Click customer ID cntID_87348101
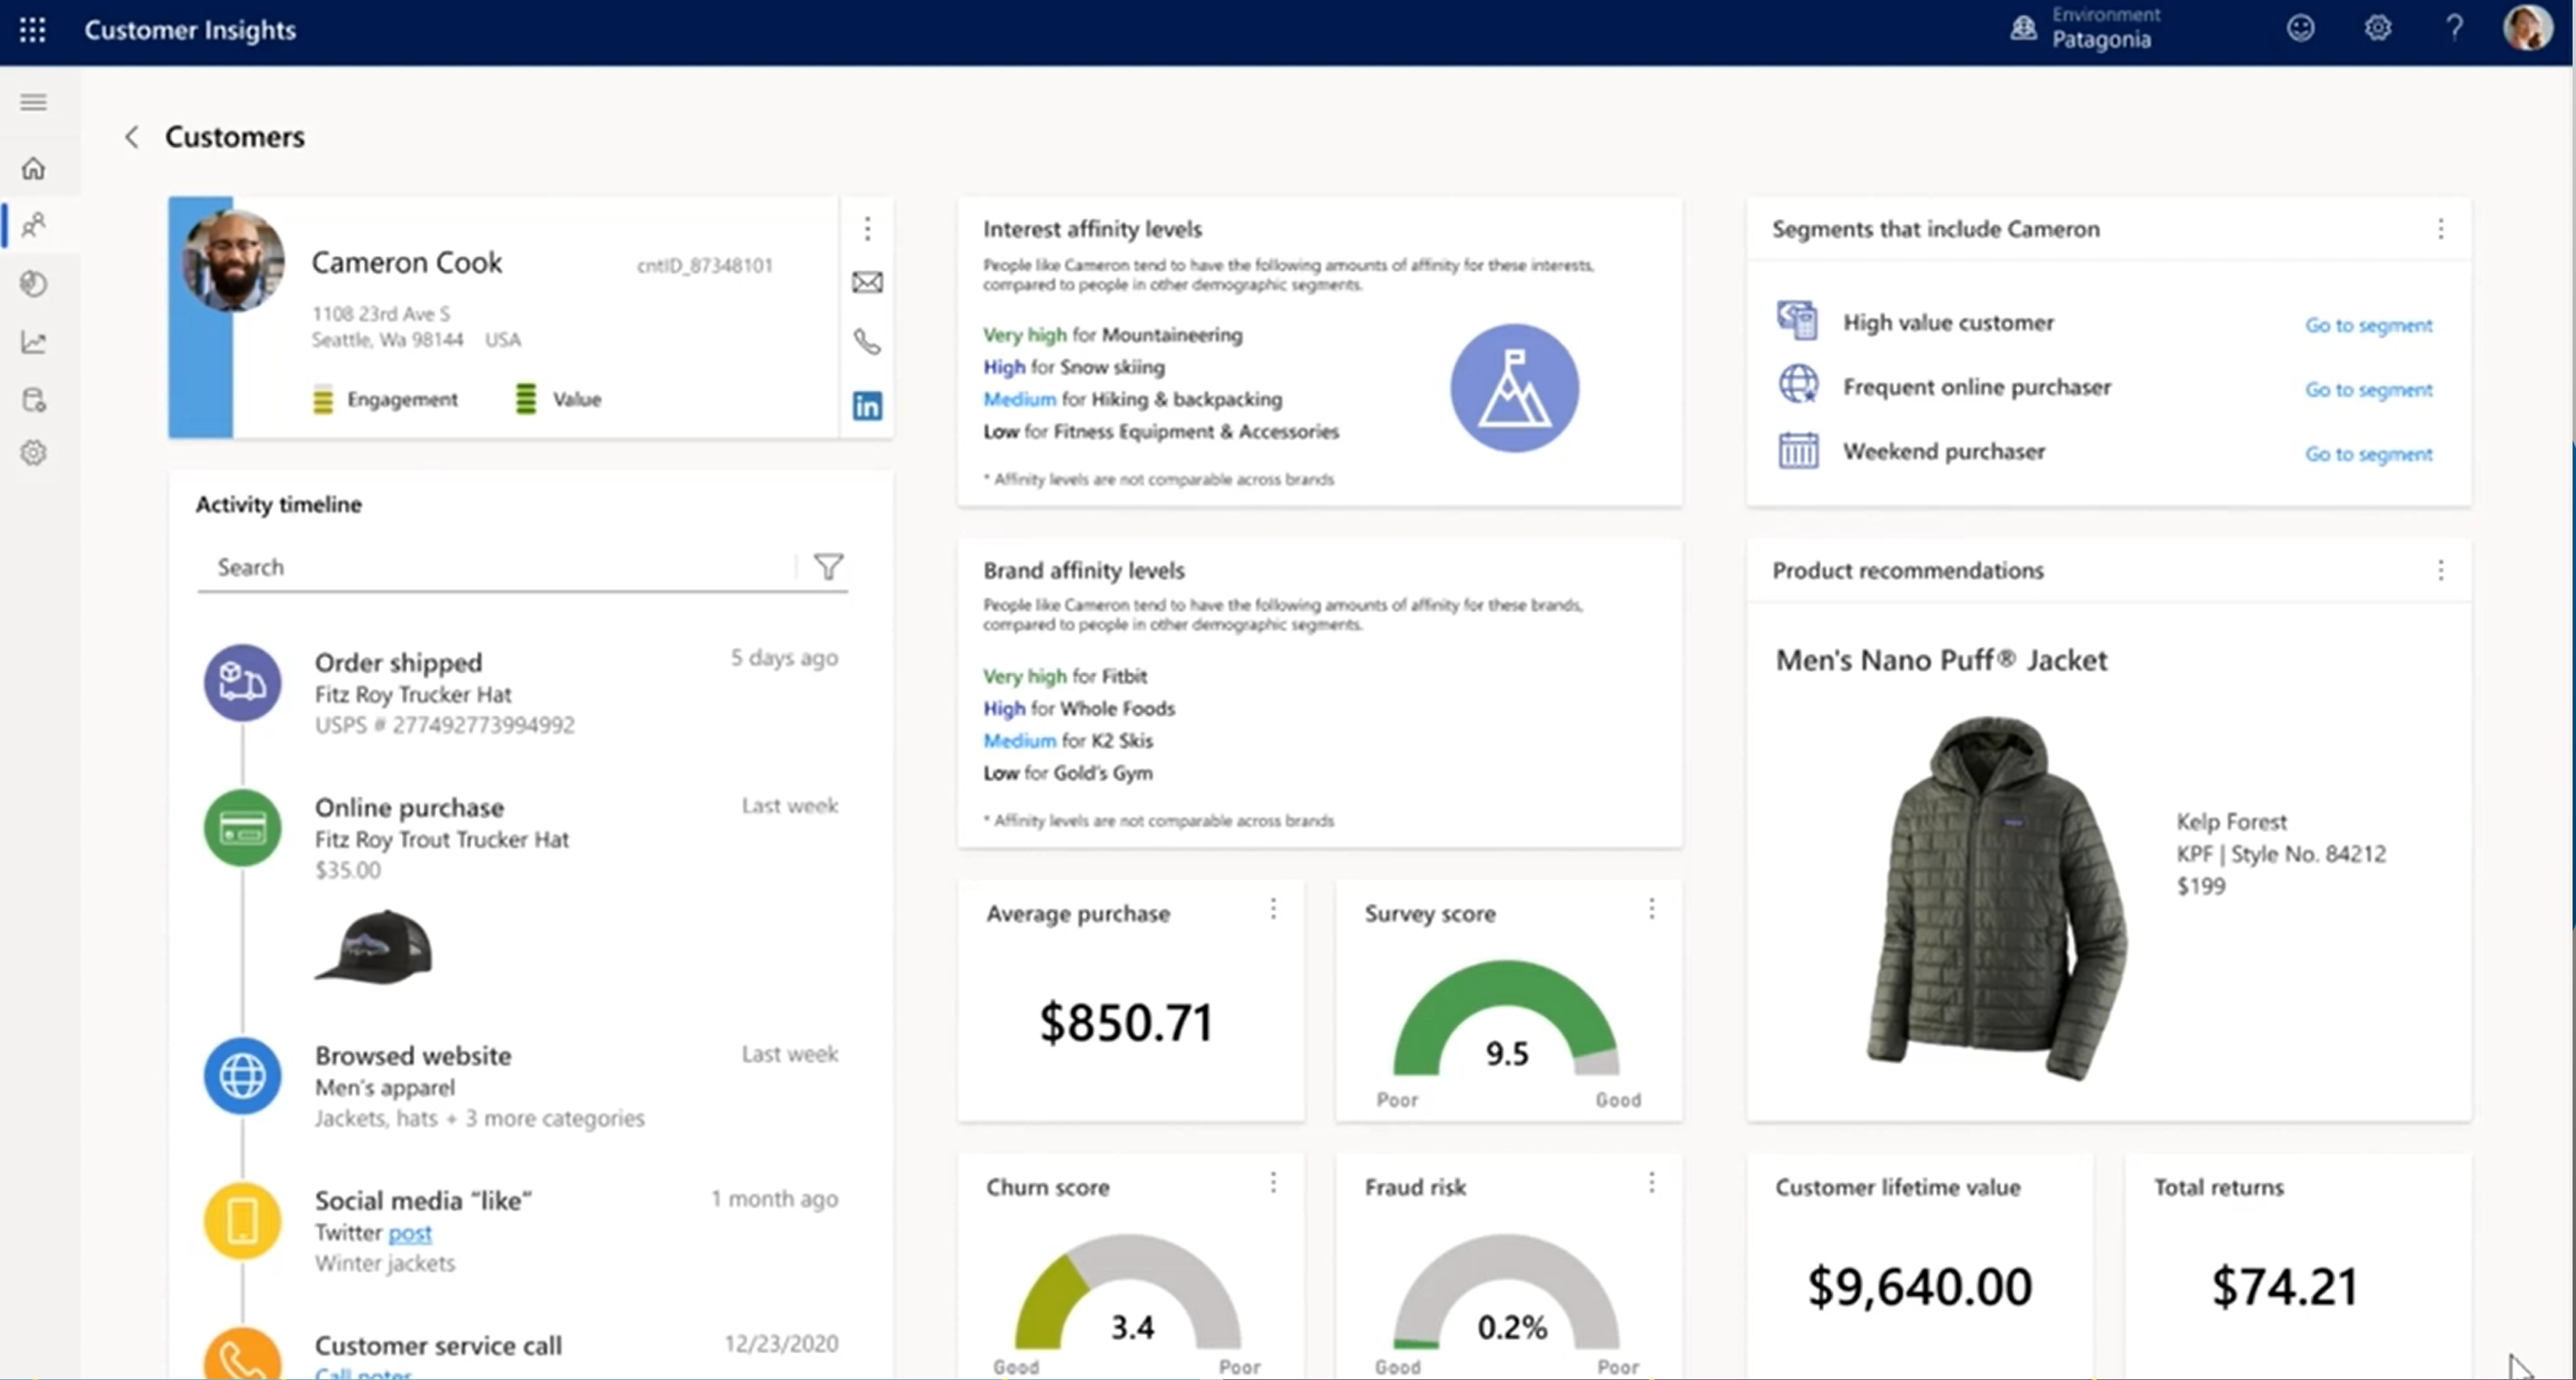The image size is (2576, 1380). coord(705,265)
